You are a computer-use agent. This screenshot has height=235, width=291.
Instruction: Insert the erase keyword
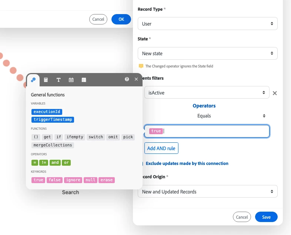107,180
